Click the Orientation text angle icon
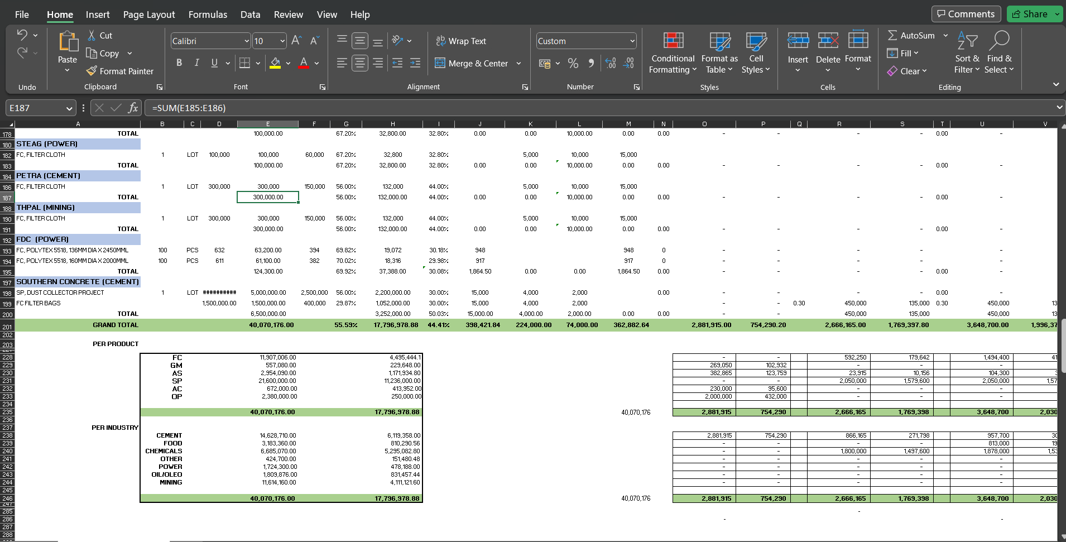 [397, 41]
